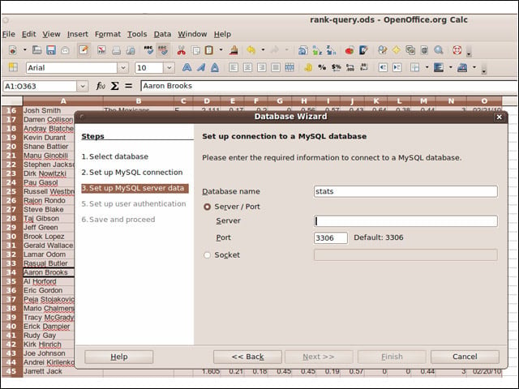The width and height of the screenshot is (519, 389).
Task: Open the font size dropdown
Action: 169,68
